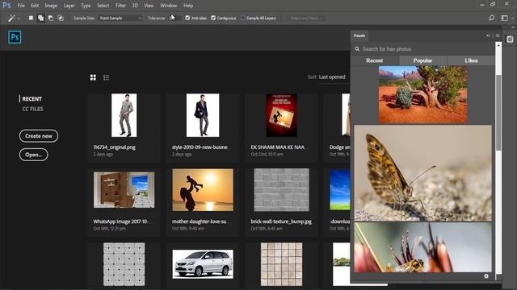
Task: Open the Sort Last opened dropdown
Action: (x=332, y=77)
